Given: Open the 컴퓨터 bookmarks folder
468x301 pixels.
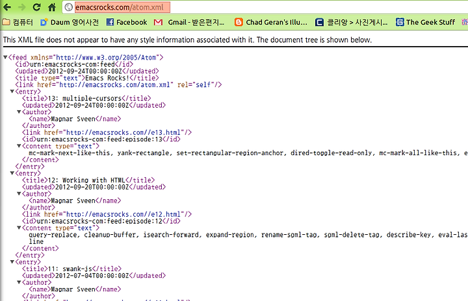Looking at the screenshot, I should (18, 22).
